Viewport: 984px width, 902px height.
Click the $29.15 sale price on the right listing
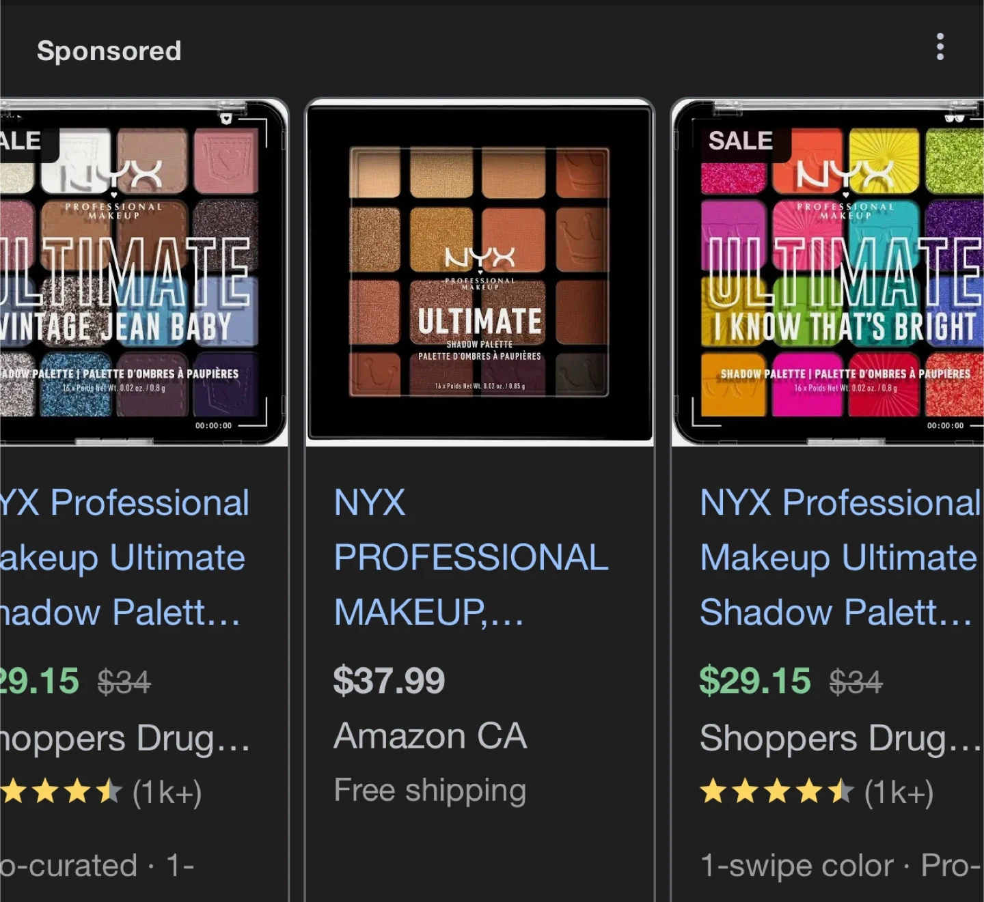coord(755,681)
